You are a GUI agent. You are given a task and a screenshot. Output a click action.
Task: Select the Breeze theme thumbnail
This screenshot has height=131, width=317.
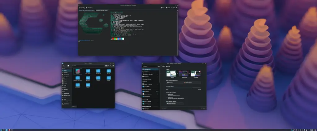[x=171, y=73]
